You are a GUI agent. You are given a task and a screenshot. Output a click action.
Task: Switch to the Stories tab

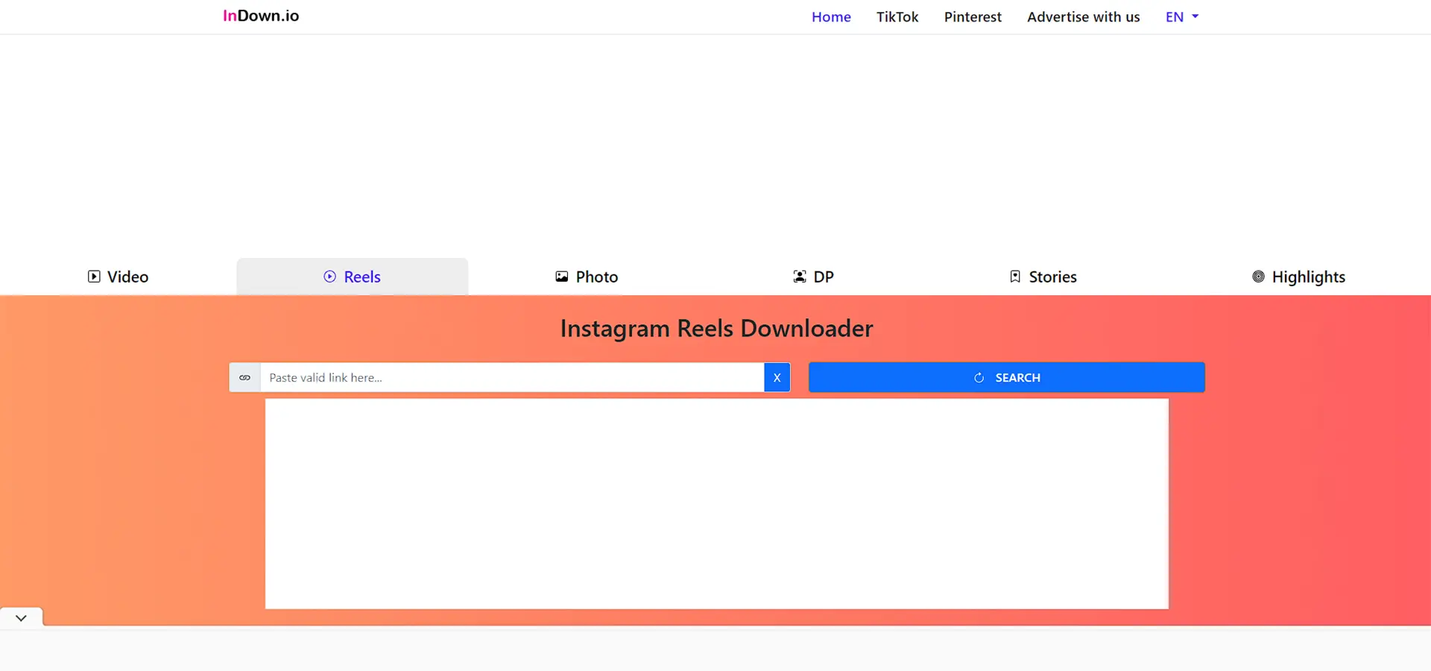1043,277
